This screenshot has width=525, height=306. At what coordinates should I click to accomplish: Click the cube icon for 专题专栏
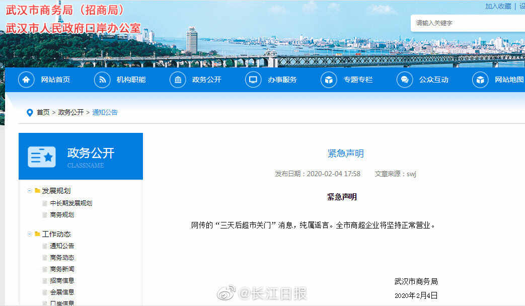pyautogui.click(x=329, y=80)
